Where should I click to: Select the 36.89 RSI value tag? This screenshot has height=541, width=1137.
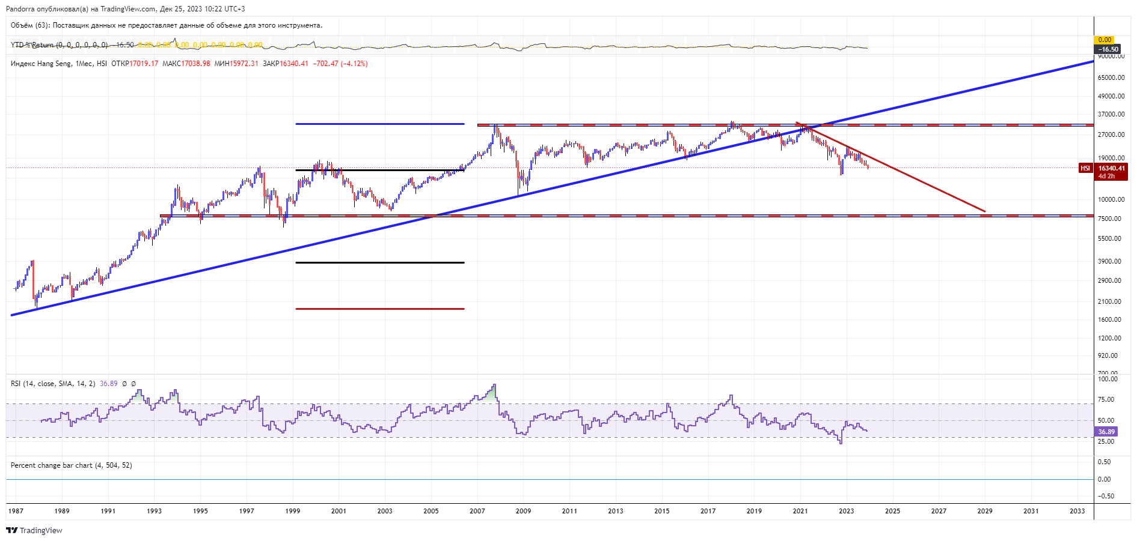pyautogui.click(x=1106, y=432)
